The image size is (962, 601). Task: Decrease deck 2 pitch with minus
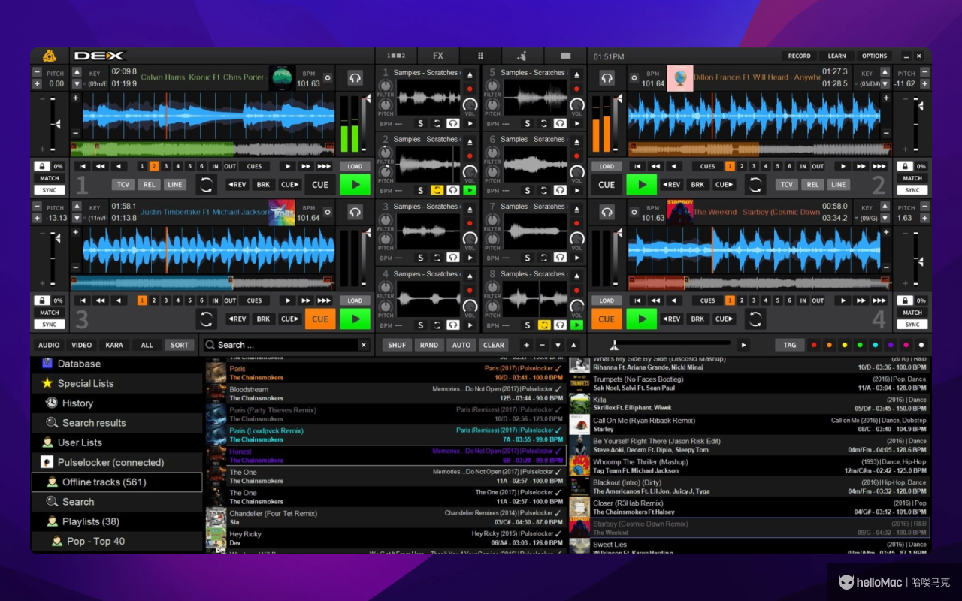925,72
